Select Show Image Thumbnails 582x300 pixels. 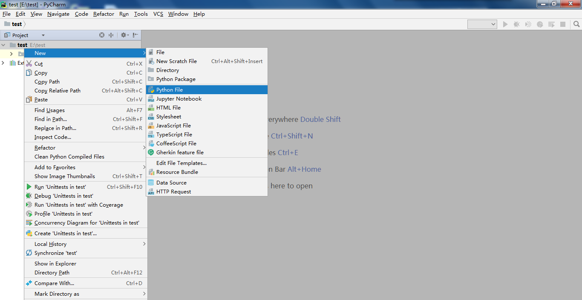click(x=86, y=176)
